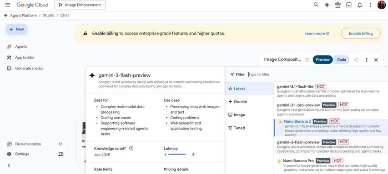The image size is (388, 174).
Task: Open the Gemini sparkle assistant icon
Action: (327, 5)
